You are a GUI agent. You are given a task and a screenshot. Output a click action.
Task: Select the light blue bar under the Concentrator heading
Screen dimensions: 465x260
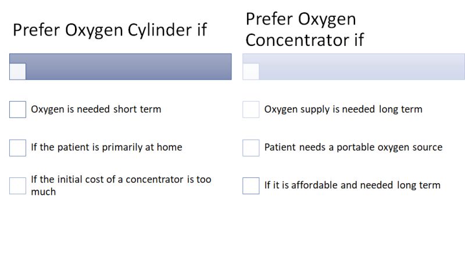click(360, 66)
